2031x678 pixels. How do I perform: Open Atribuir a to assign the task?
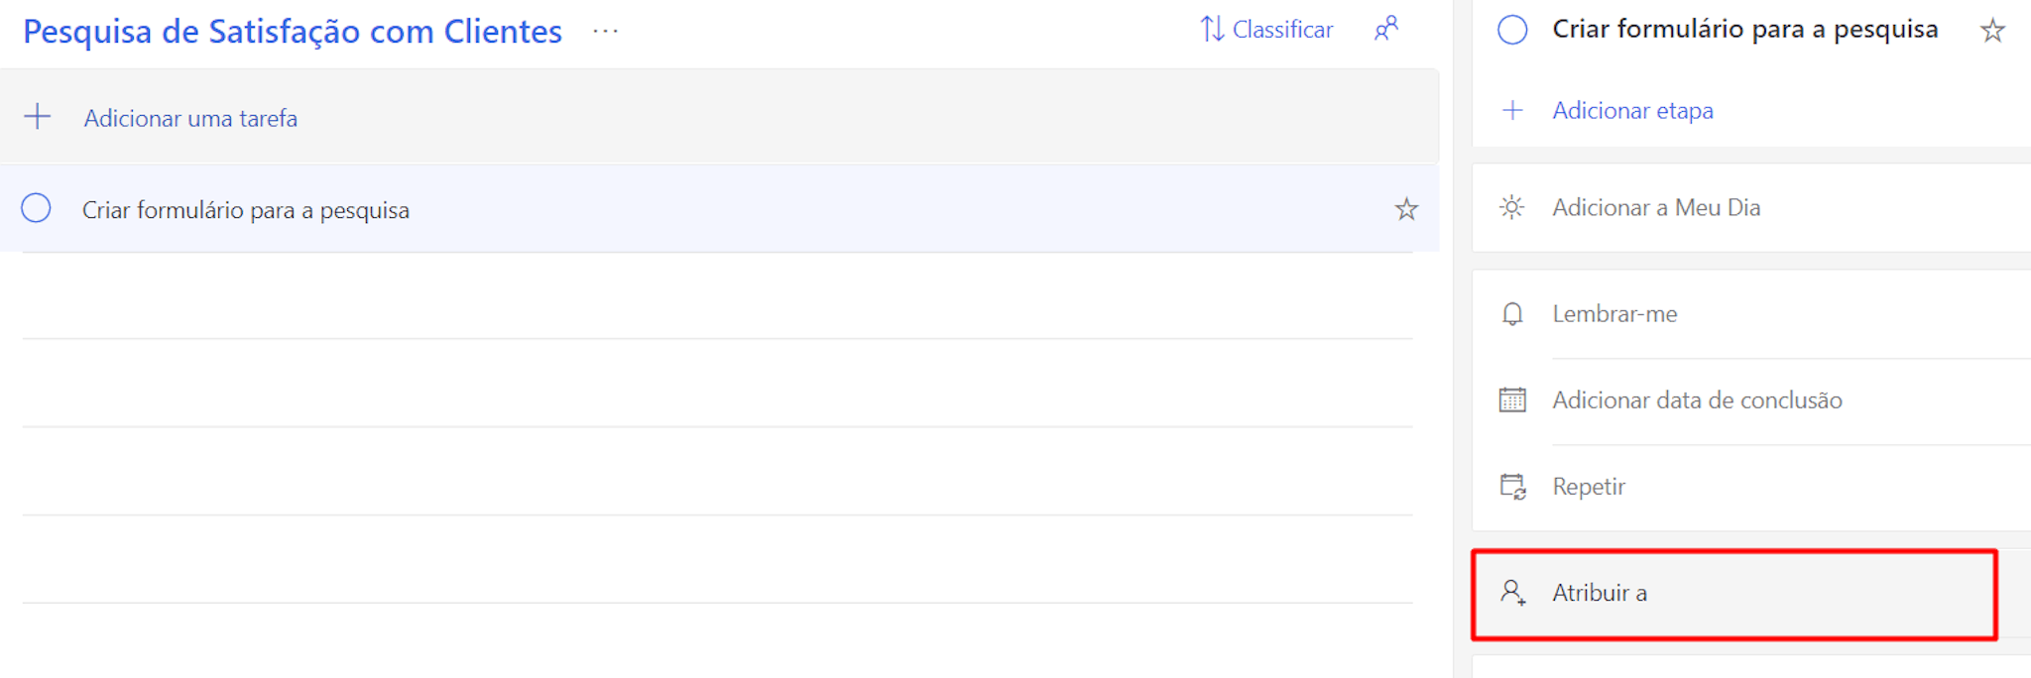coord(1599,592)
